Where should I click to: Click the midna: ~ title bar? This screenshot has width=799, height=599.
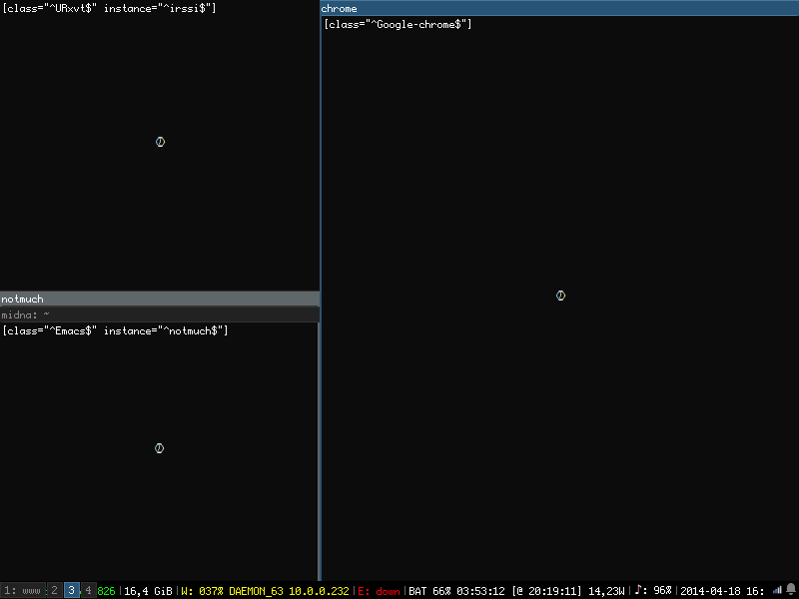click(x=160, y=314)
